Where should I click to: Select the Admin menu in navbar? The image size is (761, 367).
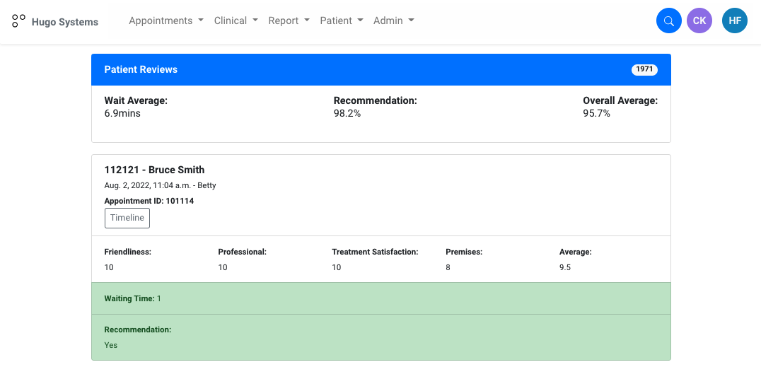[x=393, y=21]
